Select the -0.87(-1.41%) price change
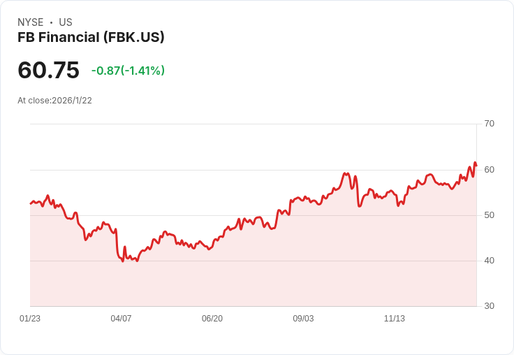Screen dimensions: 514x355 (x=128, y=71)
